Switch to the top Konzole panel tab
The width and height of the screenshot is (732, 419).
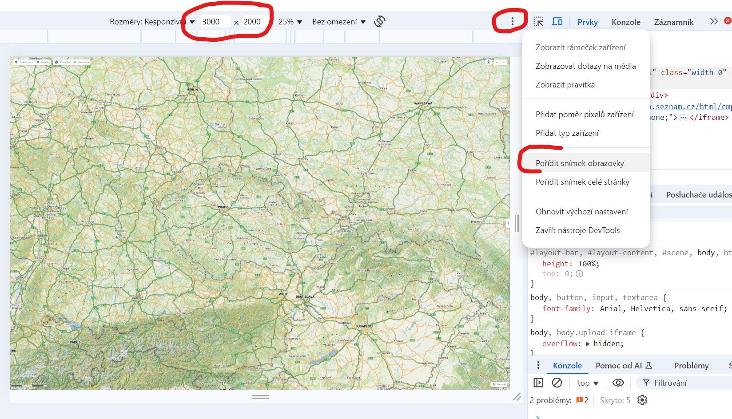626,22
